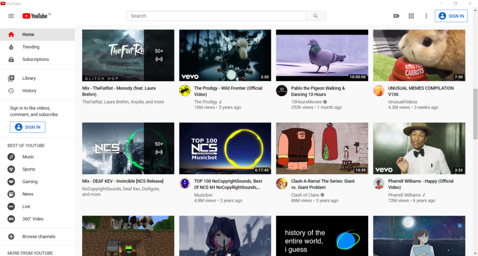
Task: Open title 'Mix - DEAF KEV - Invincible [NCS Release]'
Action: [x=123, y=181]
